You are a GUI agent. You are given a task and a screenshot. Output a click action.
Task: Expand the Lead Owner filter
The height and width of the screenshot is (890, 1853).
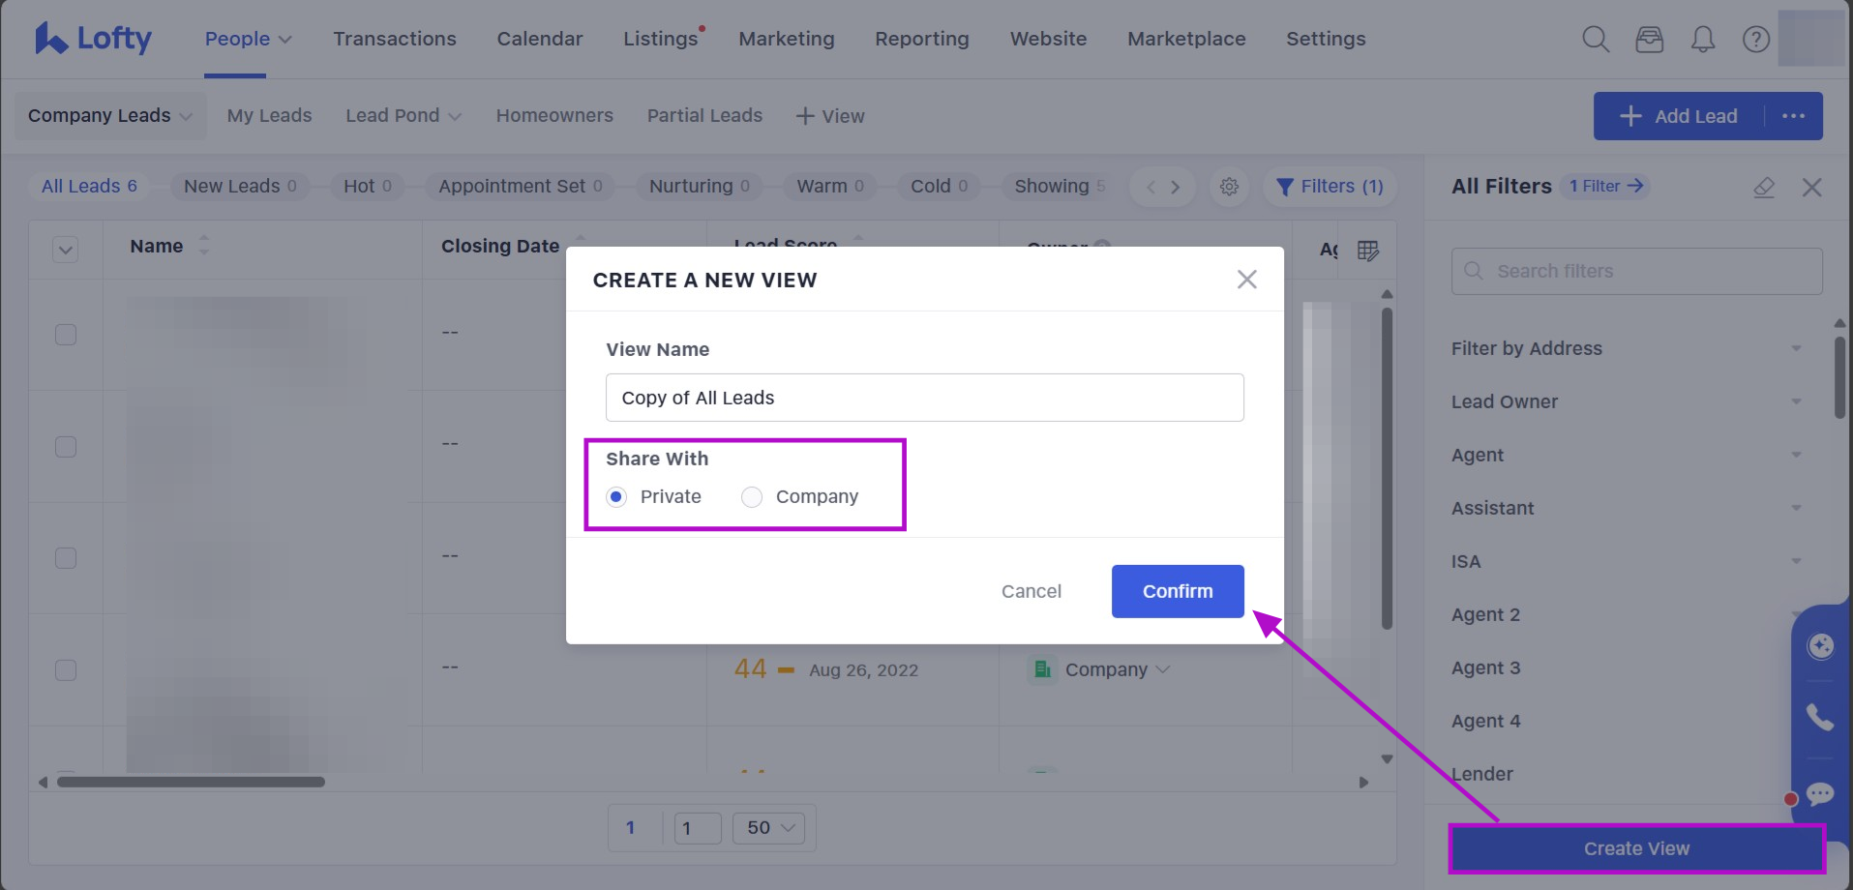tap(1626, 401)
